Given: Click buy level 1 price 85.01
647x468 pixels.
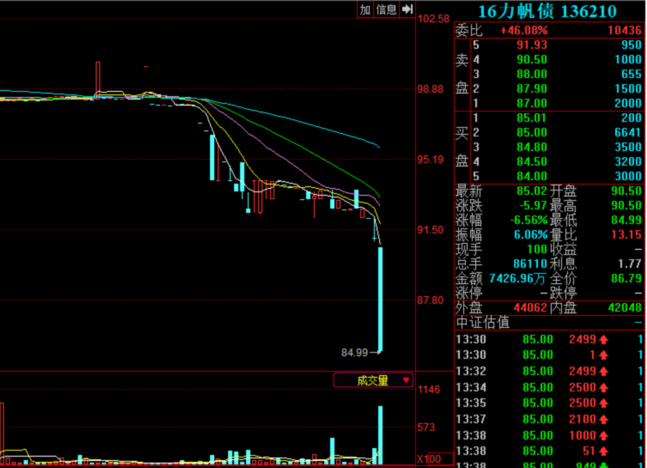Looking at the screenshot, I should (x=532, y=118).
